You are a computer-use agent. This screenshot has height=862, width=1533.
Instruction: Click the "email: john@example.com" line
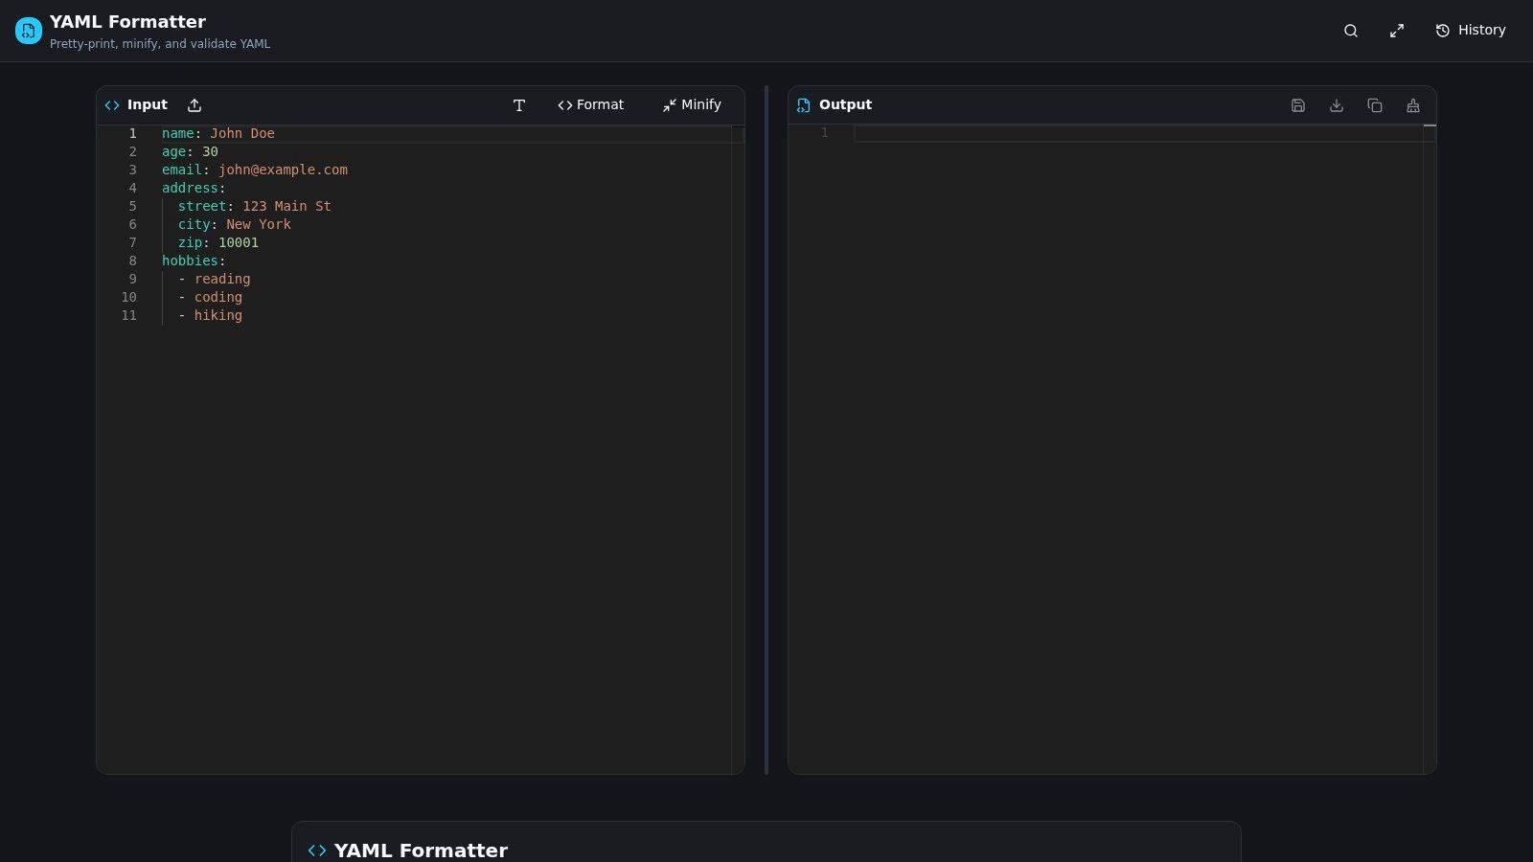(255, 170)
